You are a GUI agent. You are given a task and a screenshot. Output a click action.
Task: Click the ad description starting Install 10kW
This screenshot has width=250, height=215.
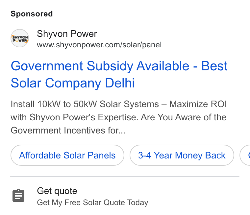(x=119, y=117)
